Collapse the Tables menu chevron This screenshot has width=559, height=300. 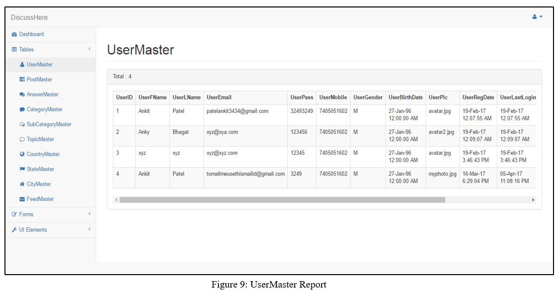point(89,49)
